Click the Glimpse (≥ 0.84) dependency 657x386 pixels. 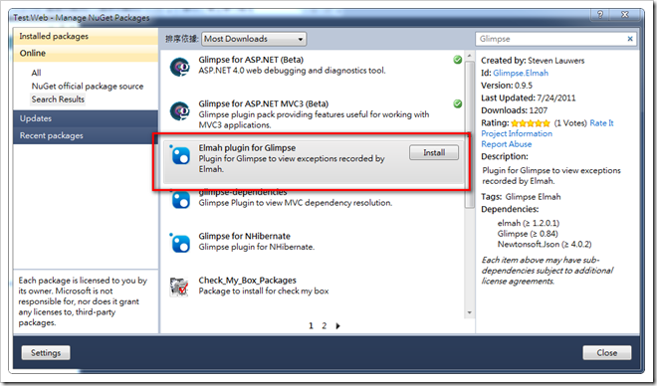tap(528, 234)
